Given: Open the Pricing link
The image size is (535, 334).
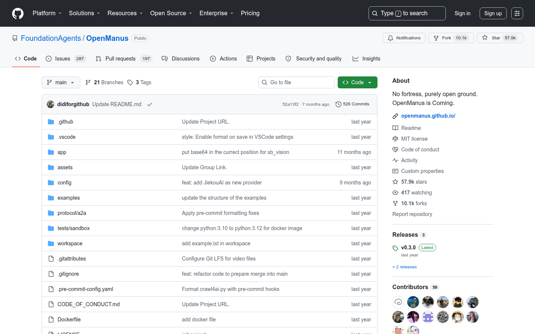Looking at the screenshot, I should click(x=250, y=13).
